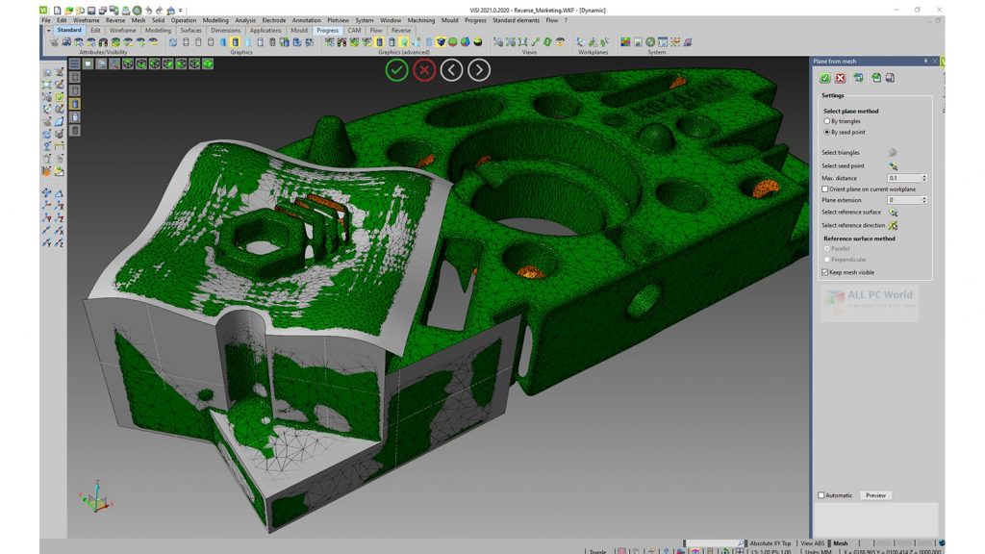The height and width of the screenshot is (554, 985).
Task: Click the Select seed point picker icon
Action: click(x=893, y=165)
